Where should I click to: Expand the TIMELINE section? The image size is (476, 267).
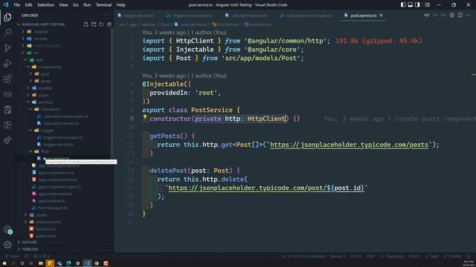pyautogui.click(x=29, y=249)
